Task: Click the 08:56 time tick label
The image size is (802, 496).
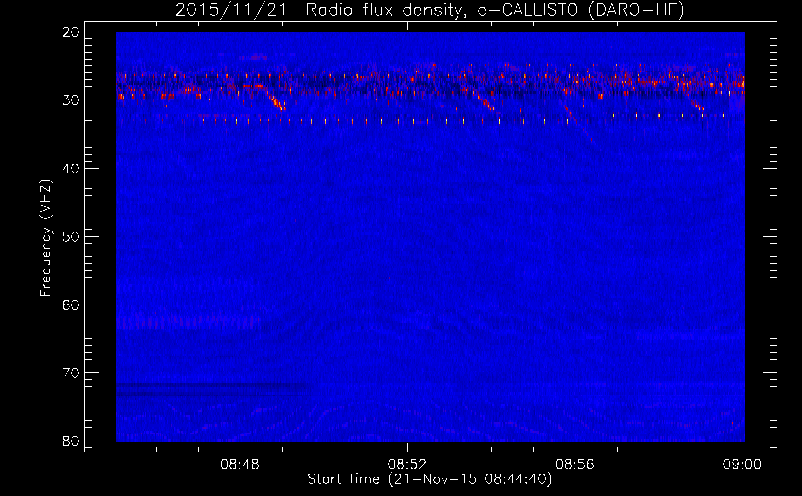Action: (x=574, y=465)
